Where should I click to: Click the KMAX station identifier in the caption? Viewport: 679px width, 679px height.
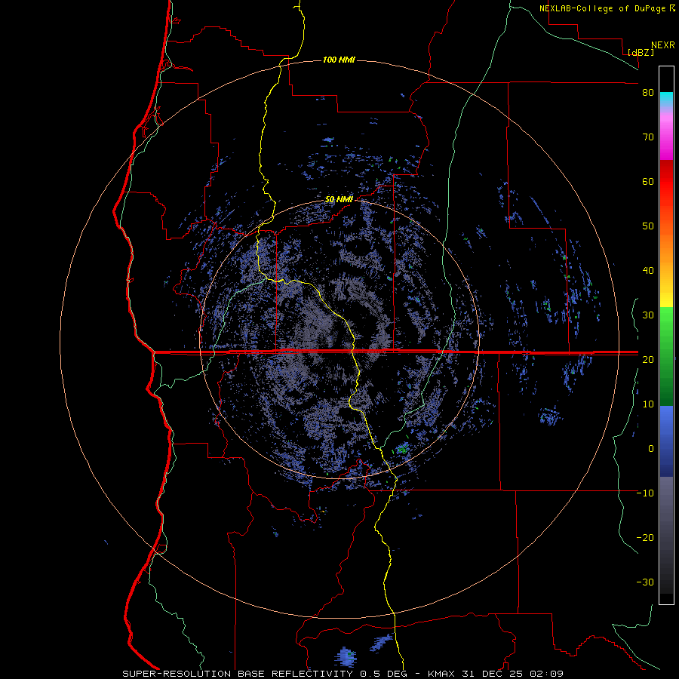pos(442,674)
